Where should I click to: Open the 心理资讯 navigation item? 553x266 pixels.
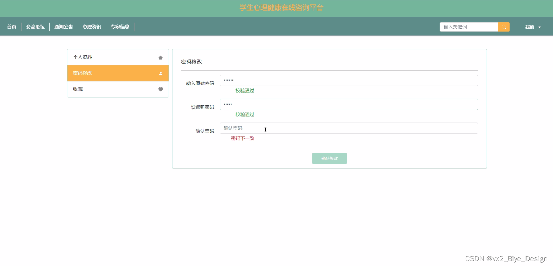point(92,27)
